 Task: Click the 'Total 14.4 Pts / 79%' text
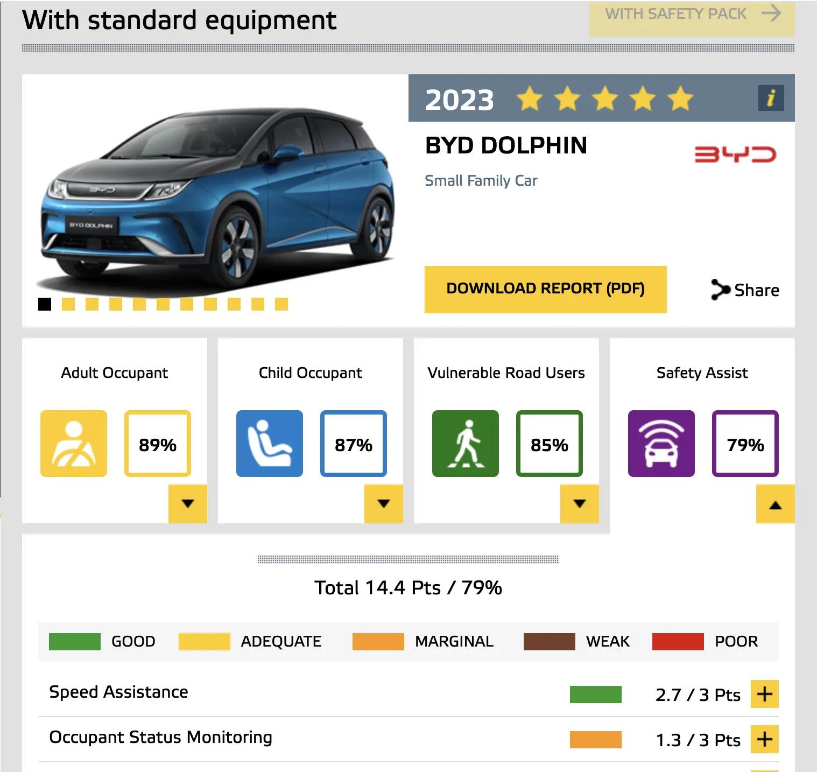[409, 587]
